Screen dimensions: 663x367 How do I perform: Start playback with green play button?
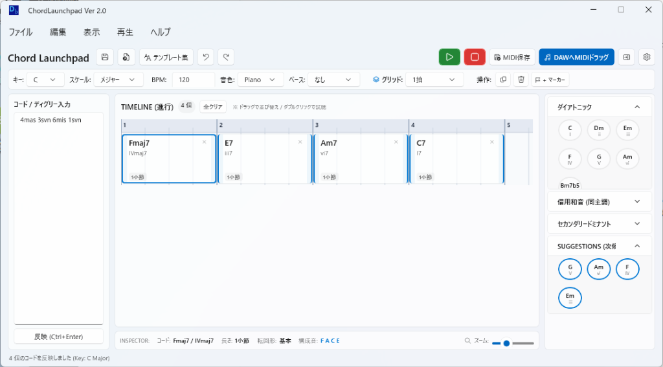(x=449, y=57)
